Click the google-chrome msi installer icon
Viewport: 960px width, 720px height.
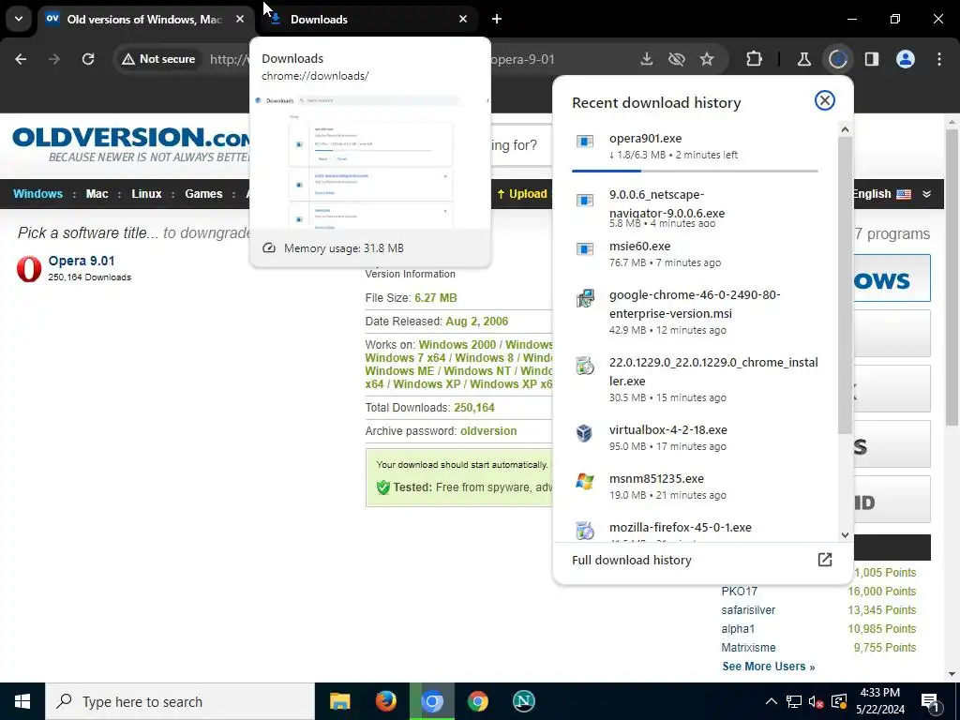[585, 298]
